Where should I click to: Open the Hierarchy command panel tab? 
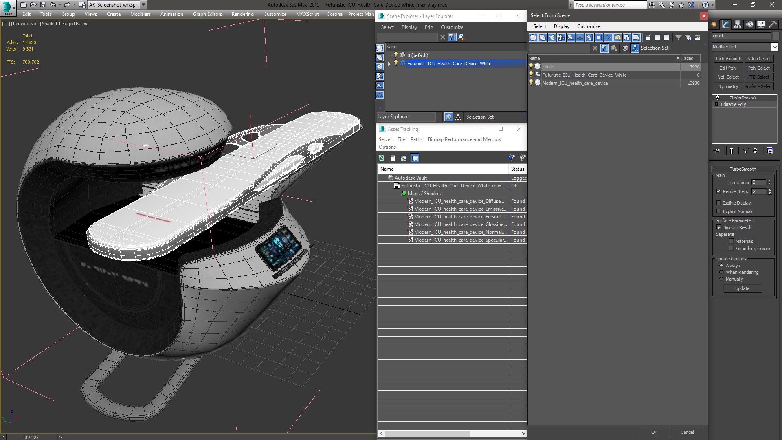pos(738,25)
